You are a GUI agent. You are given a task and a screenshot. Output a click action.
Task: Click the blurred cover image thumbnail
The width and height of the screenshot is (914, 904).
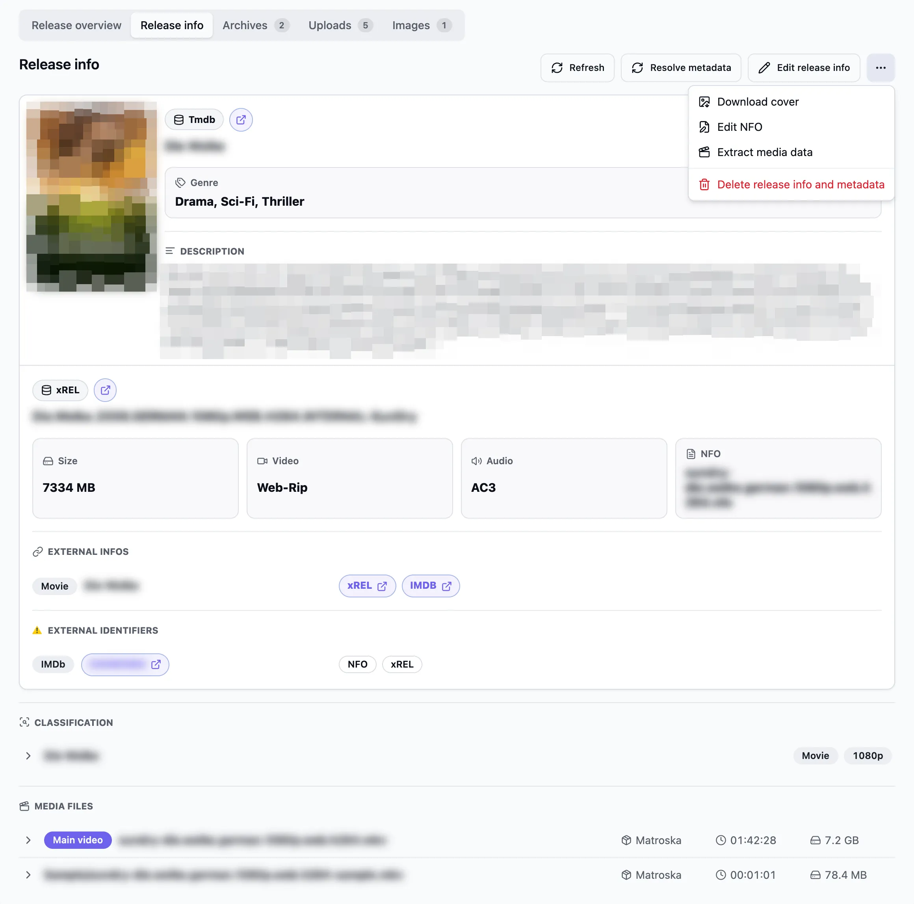[91, 196]
